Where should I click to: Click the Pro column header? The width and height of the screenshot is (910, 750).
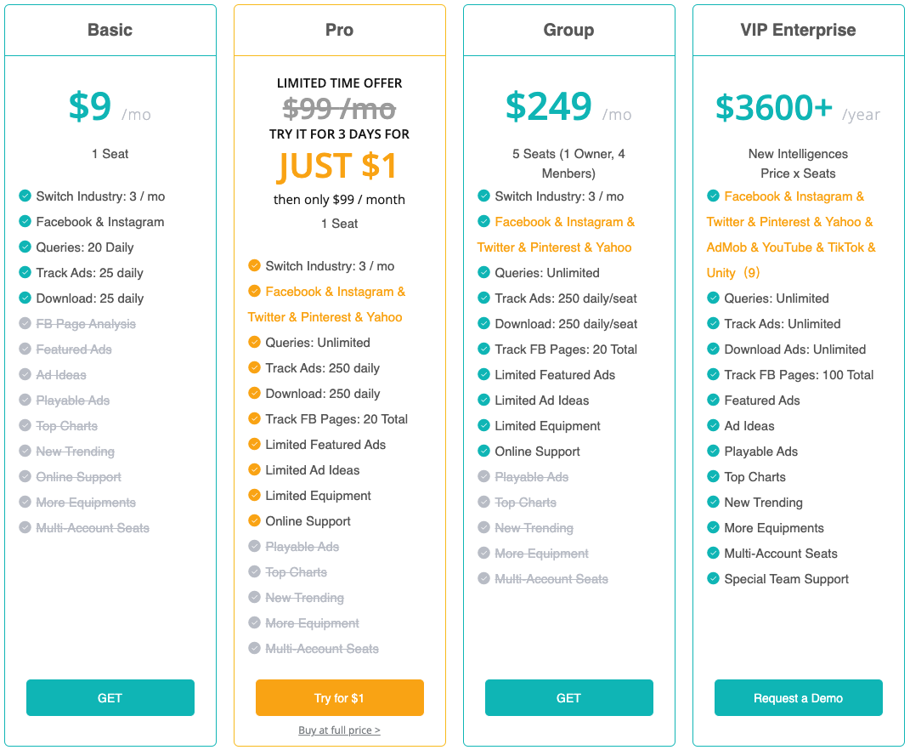[x=339, y=30]
